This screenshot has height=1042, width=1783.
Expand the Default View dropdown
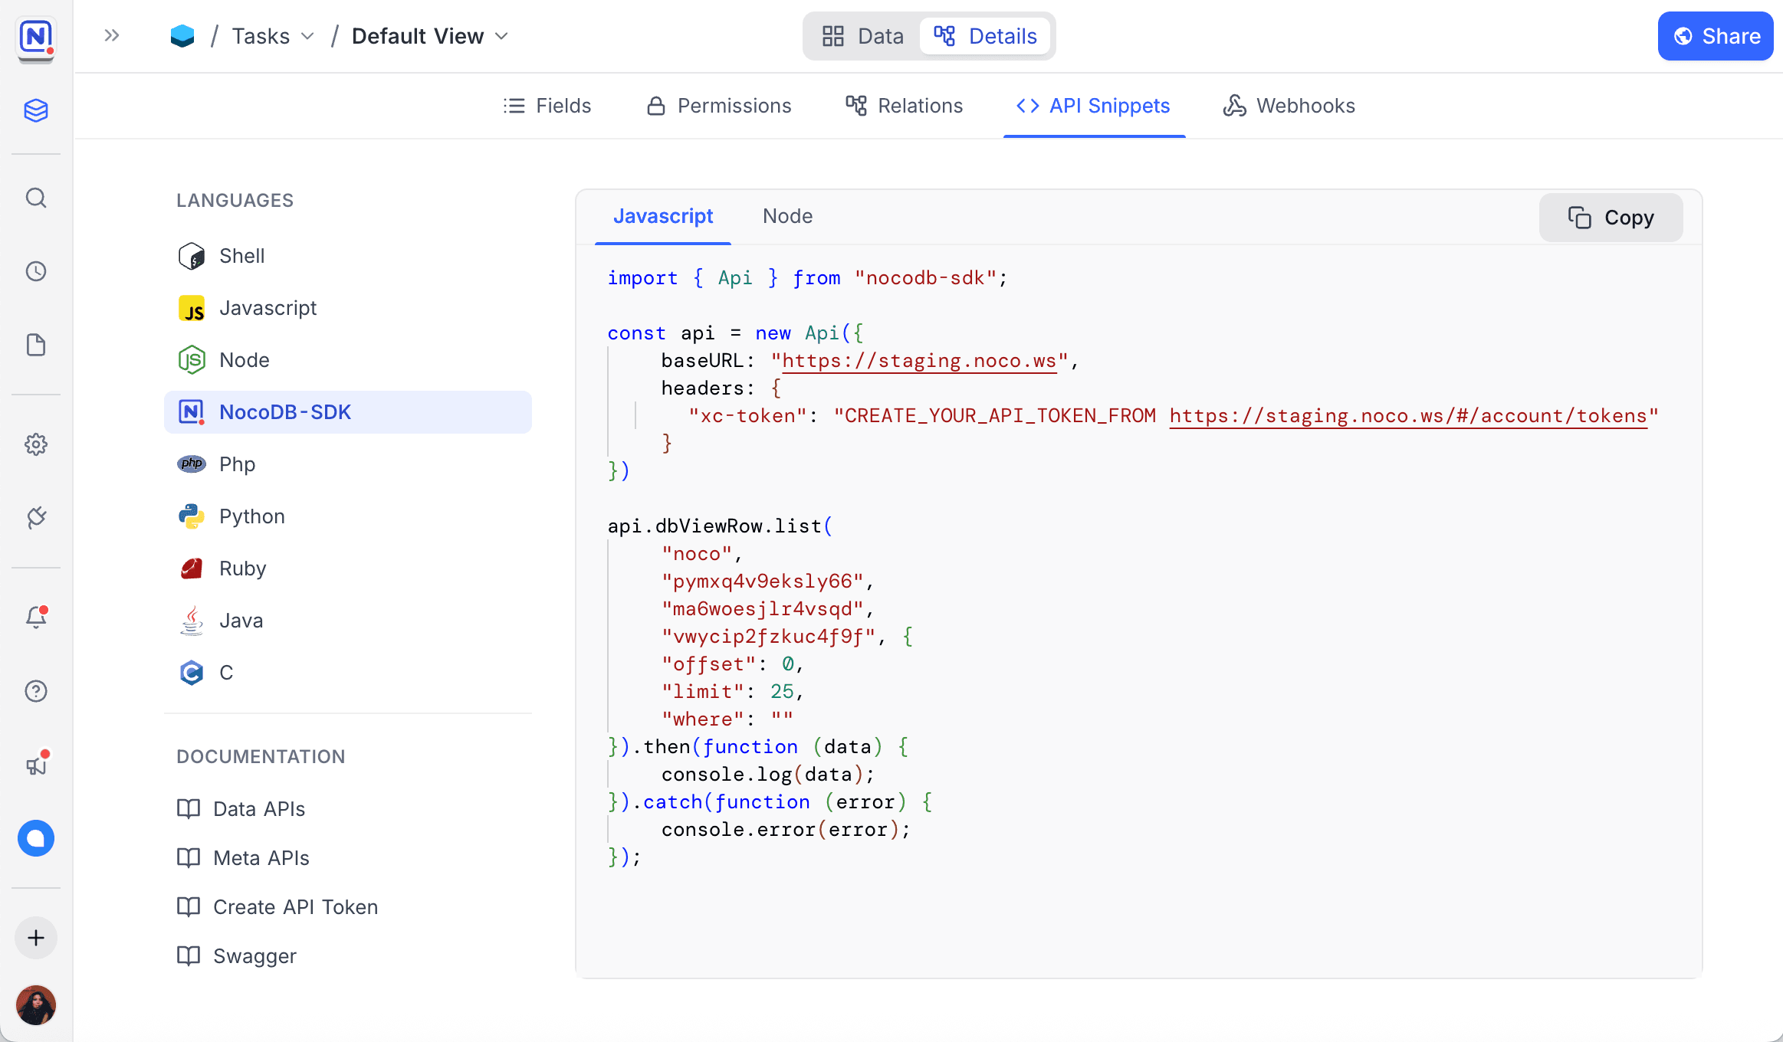430,36
